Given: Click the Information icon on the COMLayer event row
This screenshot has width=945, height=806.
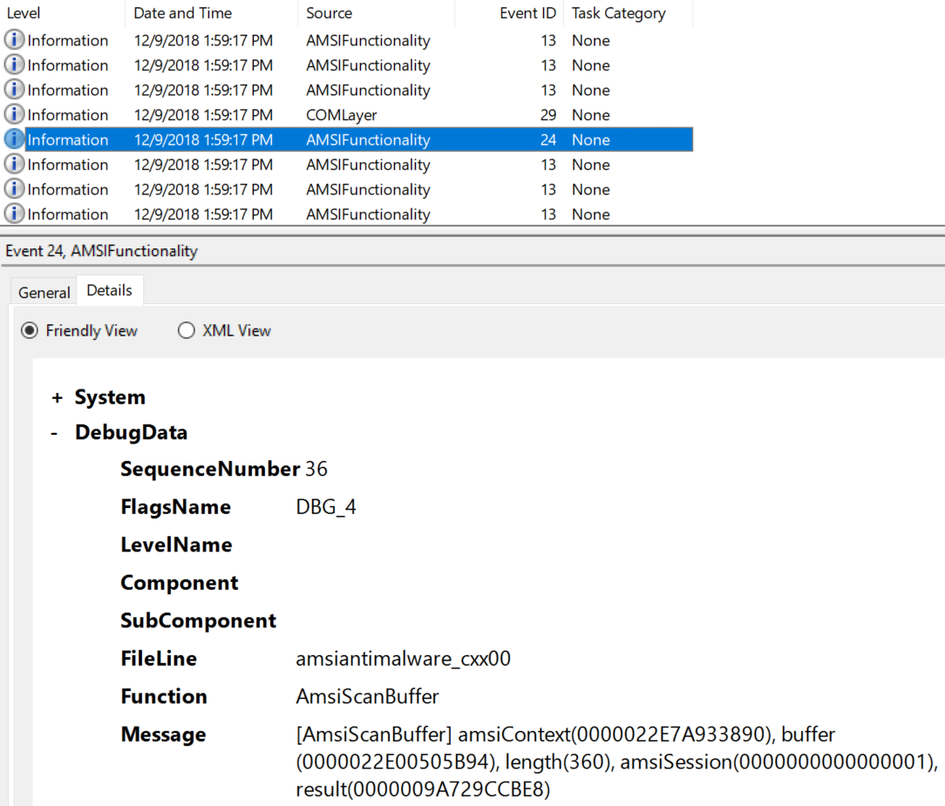Looking at the screenshot, I should point(12,114).
